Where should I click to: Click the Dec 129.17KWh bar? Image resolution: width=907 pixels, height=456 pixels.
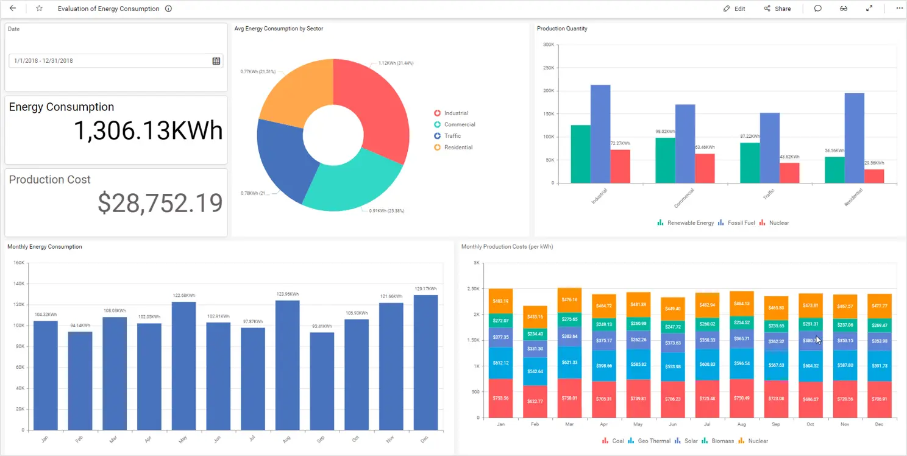425,363
